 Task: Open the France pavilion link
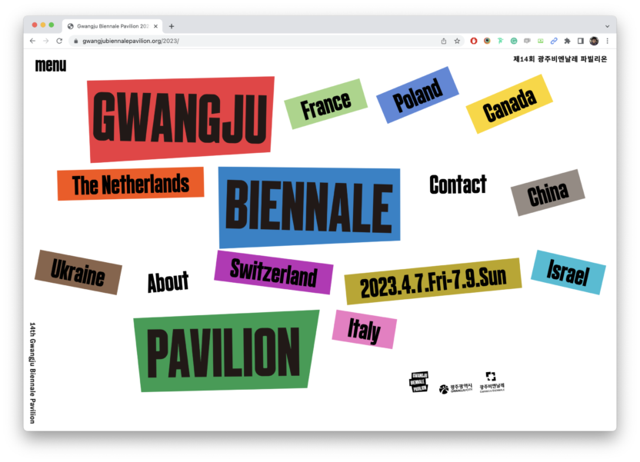pos(325,105)
